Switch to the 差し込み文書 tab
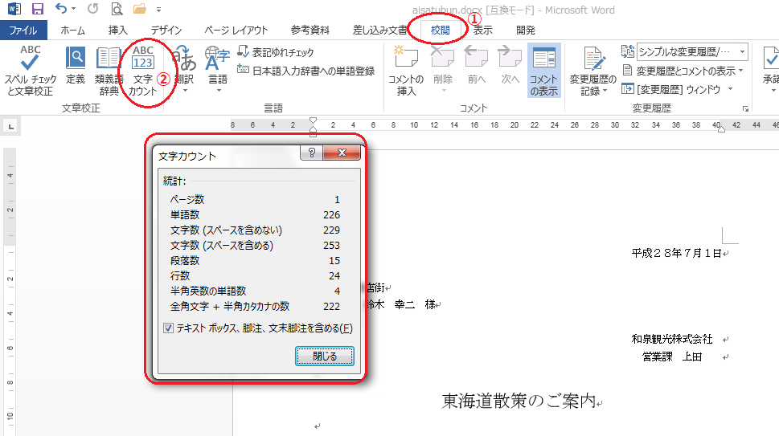This screenshot has height=436, width=779. pyautogui.click(x=379, y=31)
